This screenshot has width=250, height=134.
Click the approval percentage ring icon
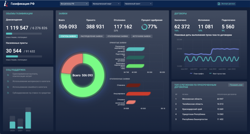[x=144, y=27]
